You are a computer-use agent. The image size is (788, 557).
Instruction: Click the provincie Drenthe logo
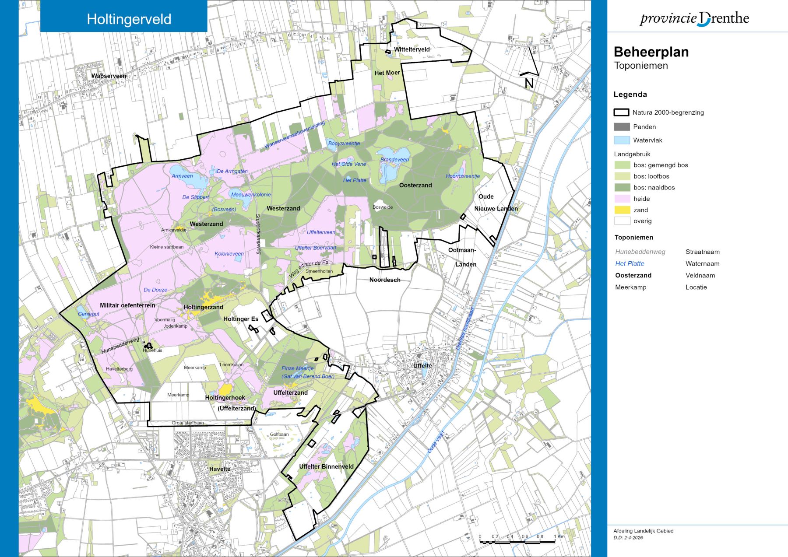[694, 19]
